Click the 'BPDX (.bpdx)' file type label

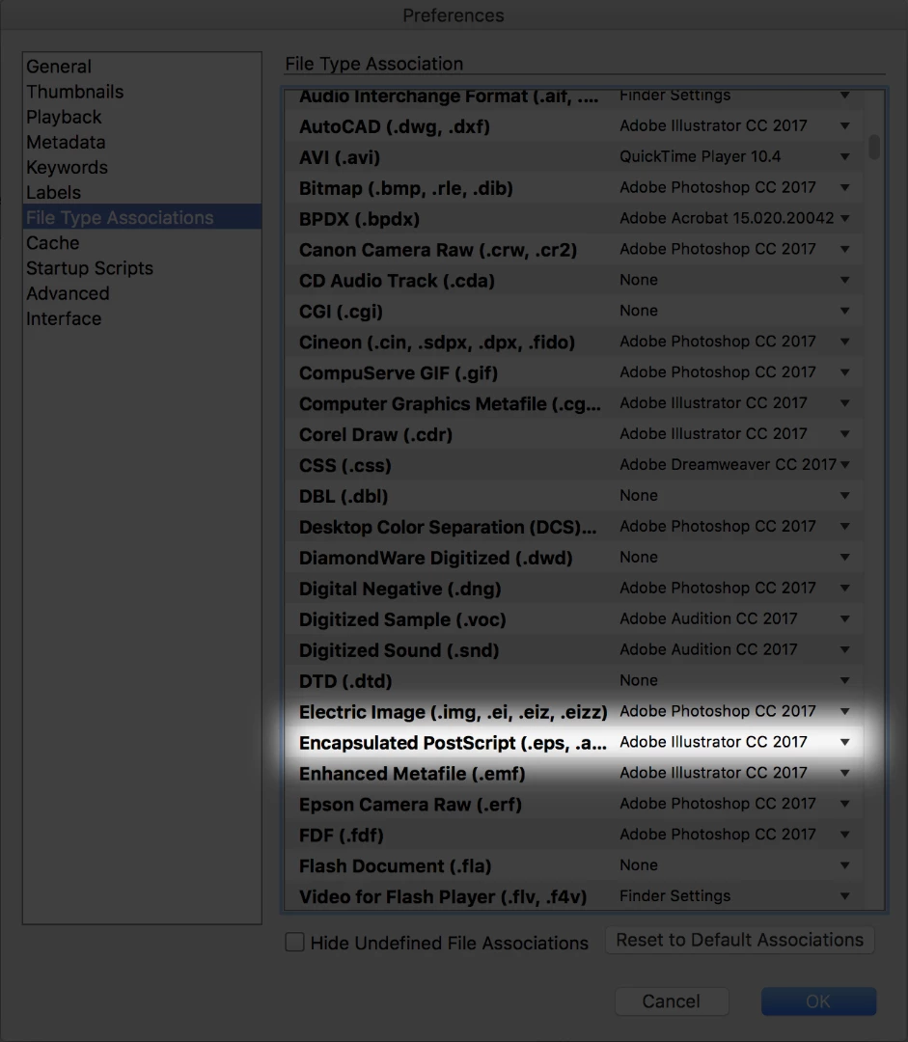(359, 219)
